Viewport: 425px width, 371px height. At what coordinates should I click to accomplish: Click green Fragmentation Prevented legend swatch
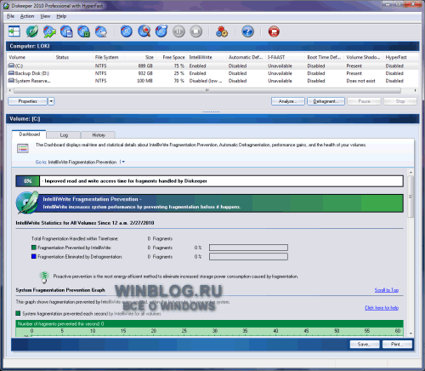(x=34, y=248)
